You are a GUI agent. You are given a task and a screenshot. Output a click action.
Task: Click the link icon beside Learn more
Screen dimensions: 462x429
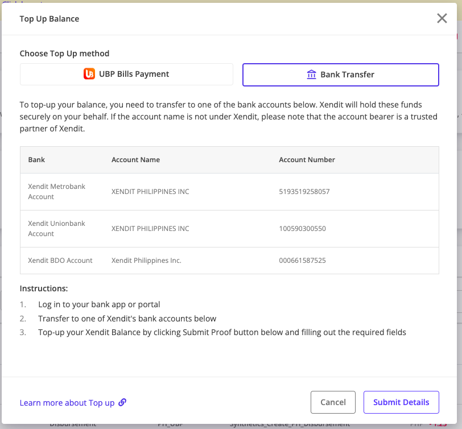pyautogui.click(x=122, y=402)
